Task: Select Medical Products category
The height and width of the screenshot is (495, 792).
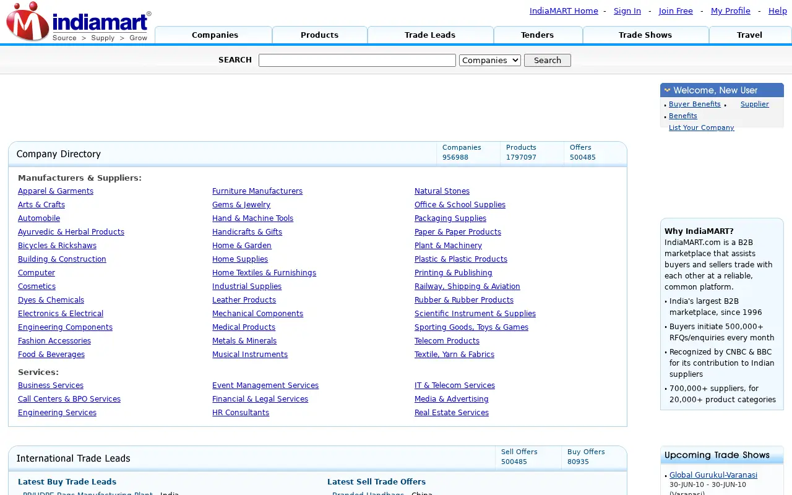Action: (244, 327)
